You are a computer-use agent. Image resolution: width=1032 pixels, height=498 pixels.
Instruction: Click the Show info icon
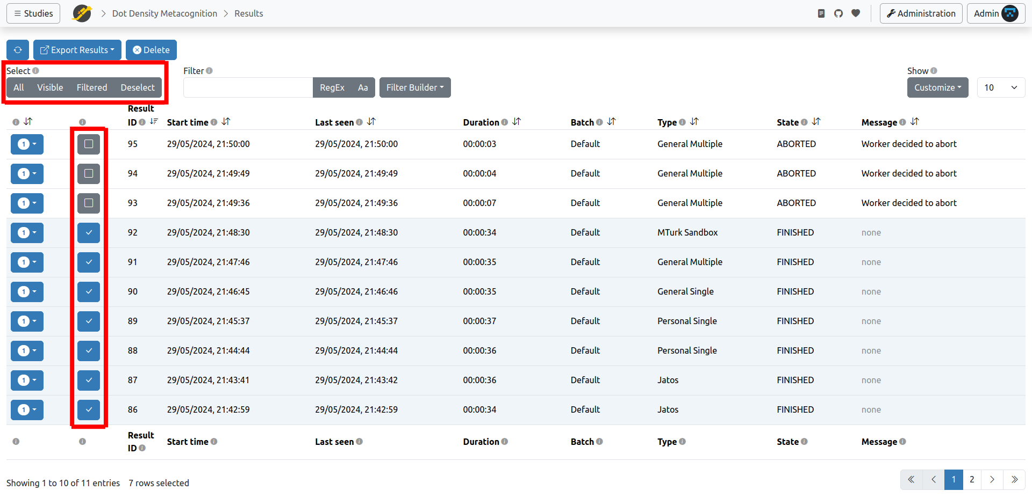point(934,71)
